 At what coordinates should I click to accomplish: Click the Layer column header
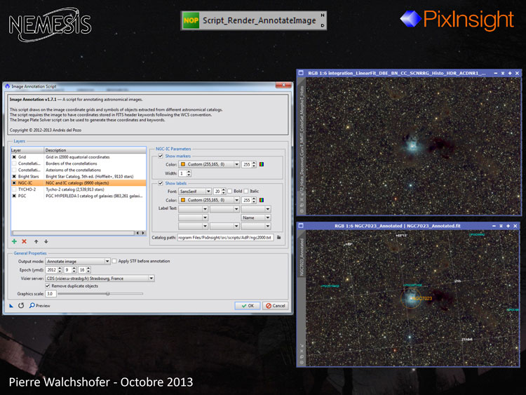click(x=27, y=150)
